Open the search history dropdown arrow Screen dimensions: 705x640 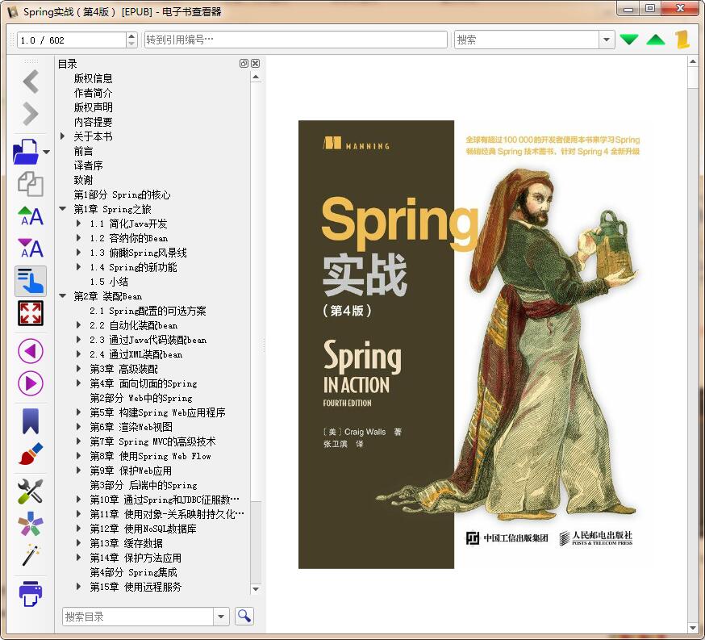(607, 40)
